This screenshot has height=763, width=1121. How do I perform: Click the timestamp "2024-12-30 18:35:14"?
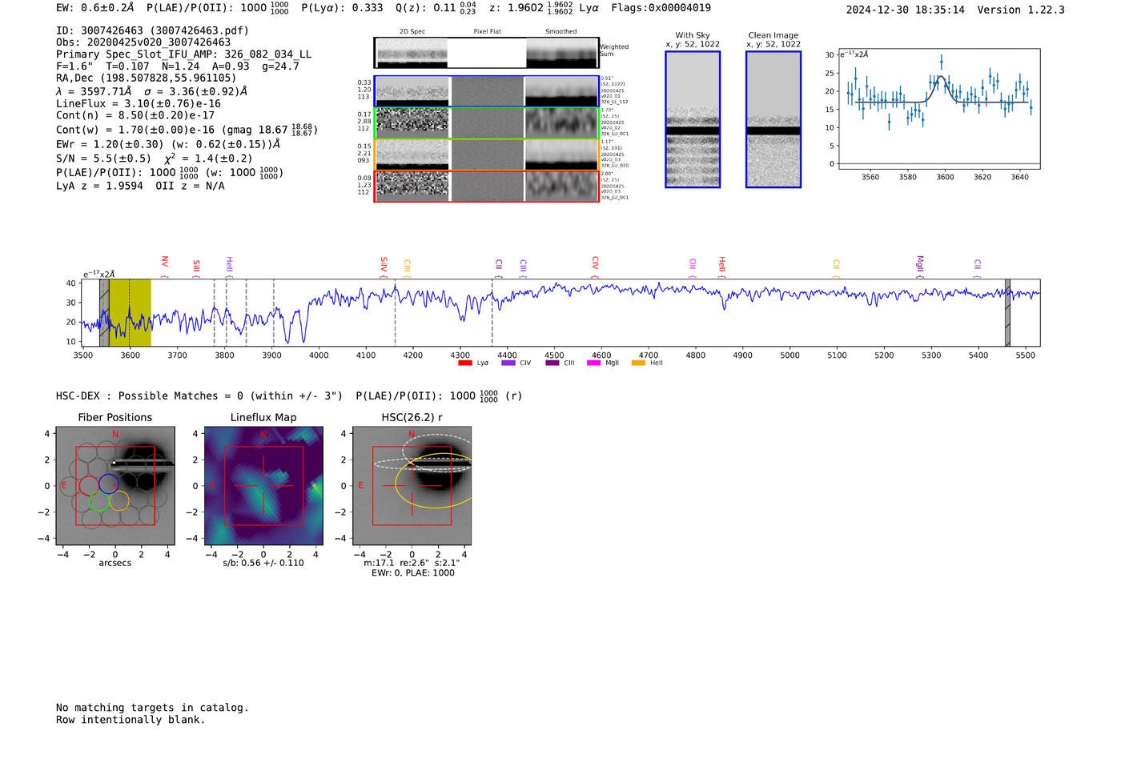(906, 10)
